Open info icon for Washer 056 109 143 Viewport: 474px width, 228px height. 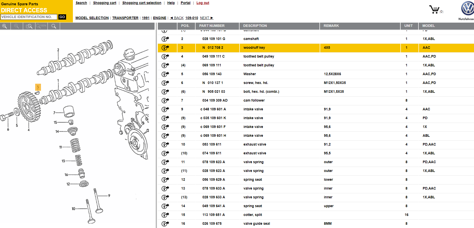click(x=165, y=74)
